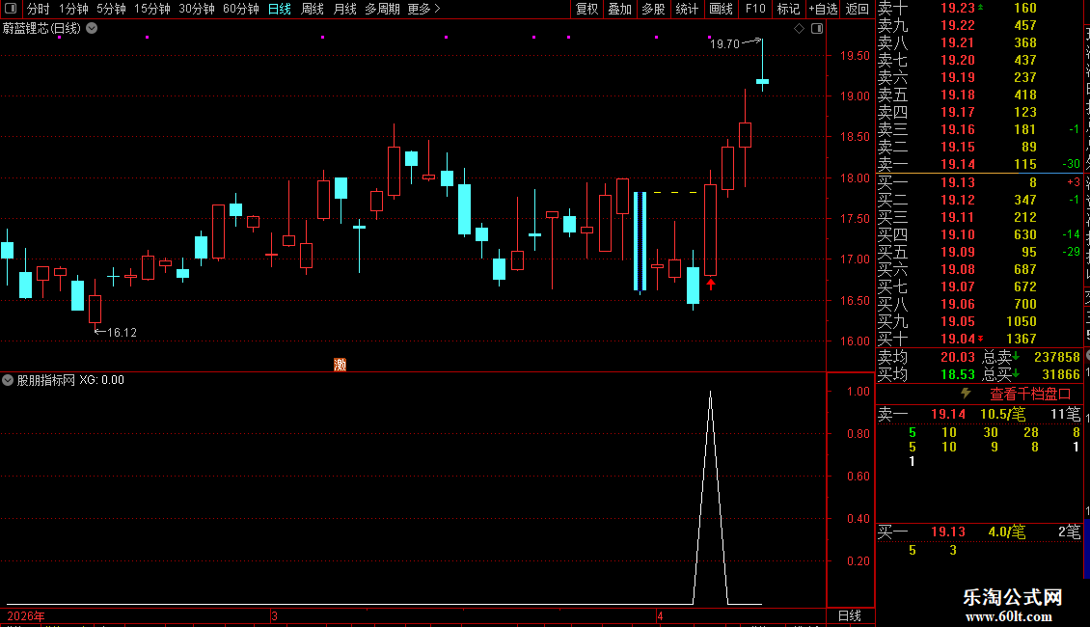The image size is (1090, 627).
Task: Click the 买九 volume 1050
Action: (x=1022, y=321)
